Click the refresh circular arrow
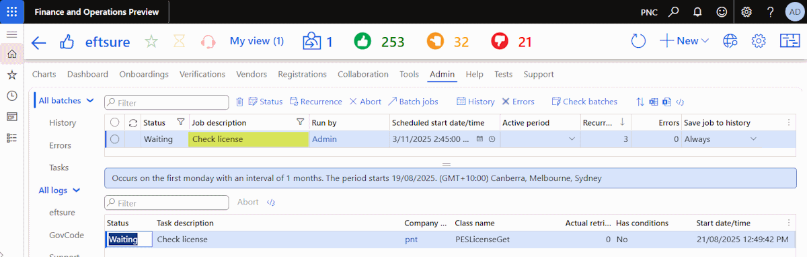This screenshot has height=257, width=807. pos(638,42)
